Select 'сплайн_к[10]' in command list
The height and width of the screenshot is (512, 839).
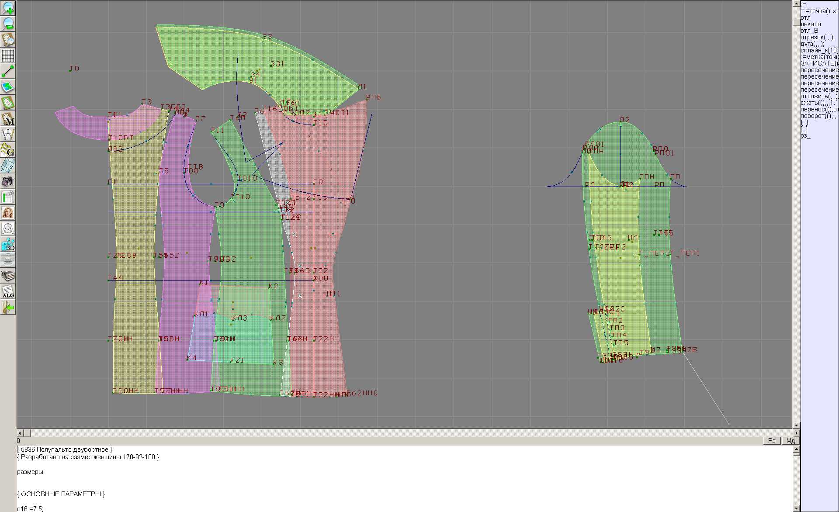tap(819, 50)
